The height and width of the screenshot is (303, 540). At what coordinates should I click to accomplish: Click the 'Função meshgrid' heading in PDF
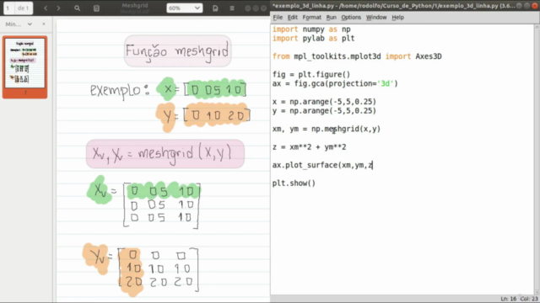[x=177, y=51]
